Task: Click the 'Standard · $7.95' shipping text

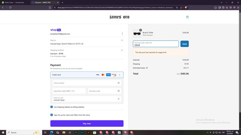Action: (57, 54)
